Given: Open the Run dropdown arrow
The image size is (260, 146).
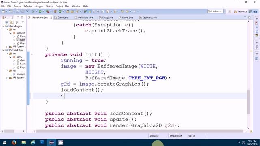Looking at the screenshot, I should coord(43,11).
